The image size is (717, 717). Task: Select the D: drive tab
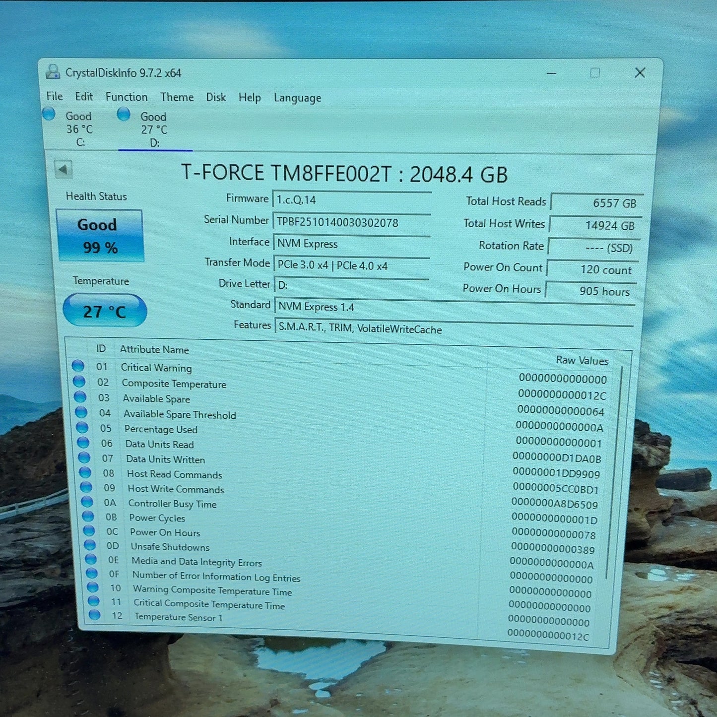(154, 130)
